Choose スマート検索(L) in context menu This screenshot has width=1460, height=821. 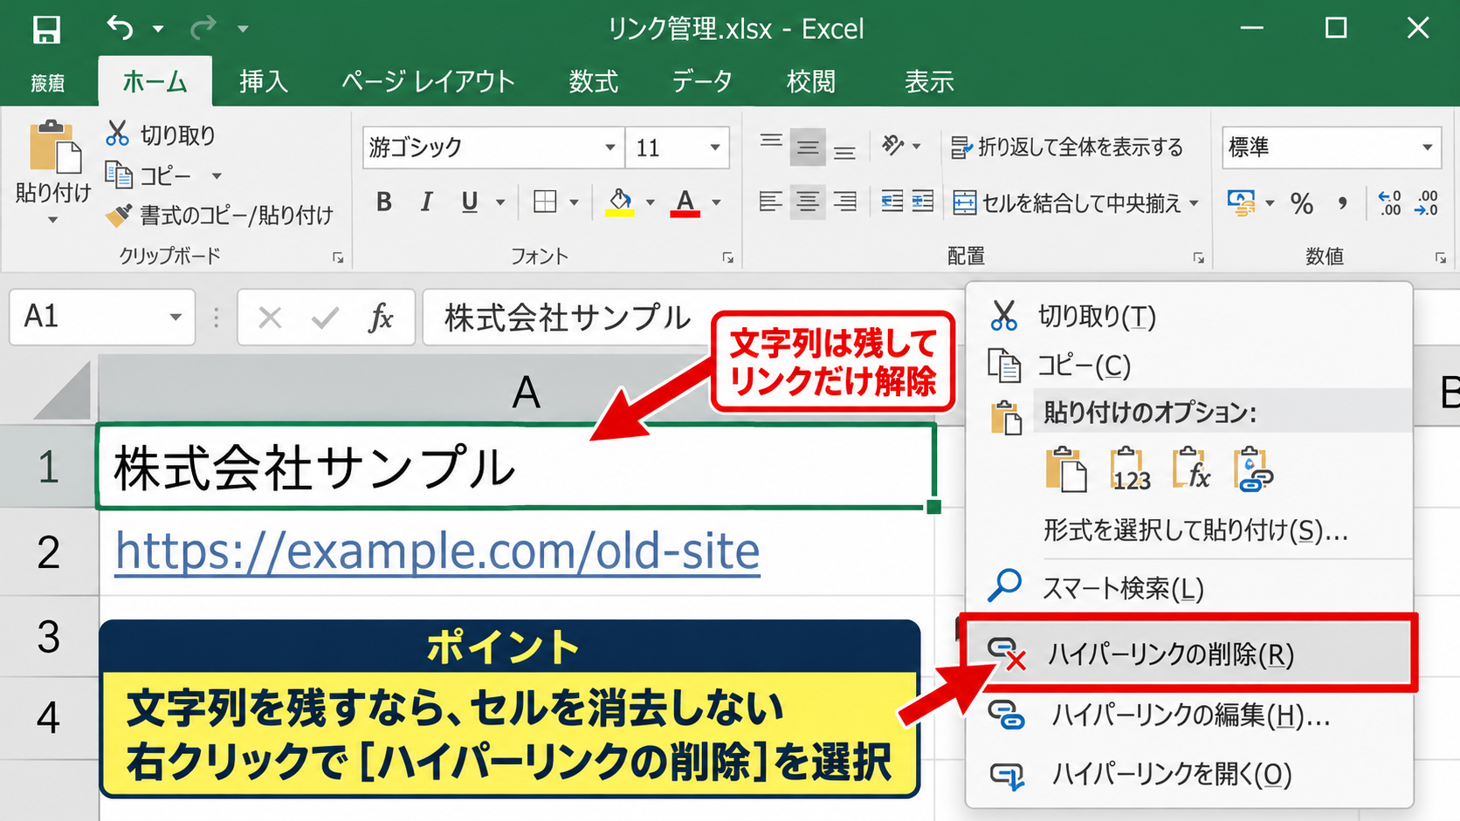point(1188,588)
